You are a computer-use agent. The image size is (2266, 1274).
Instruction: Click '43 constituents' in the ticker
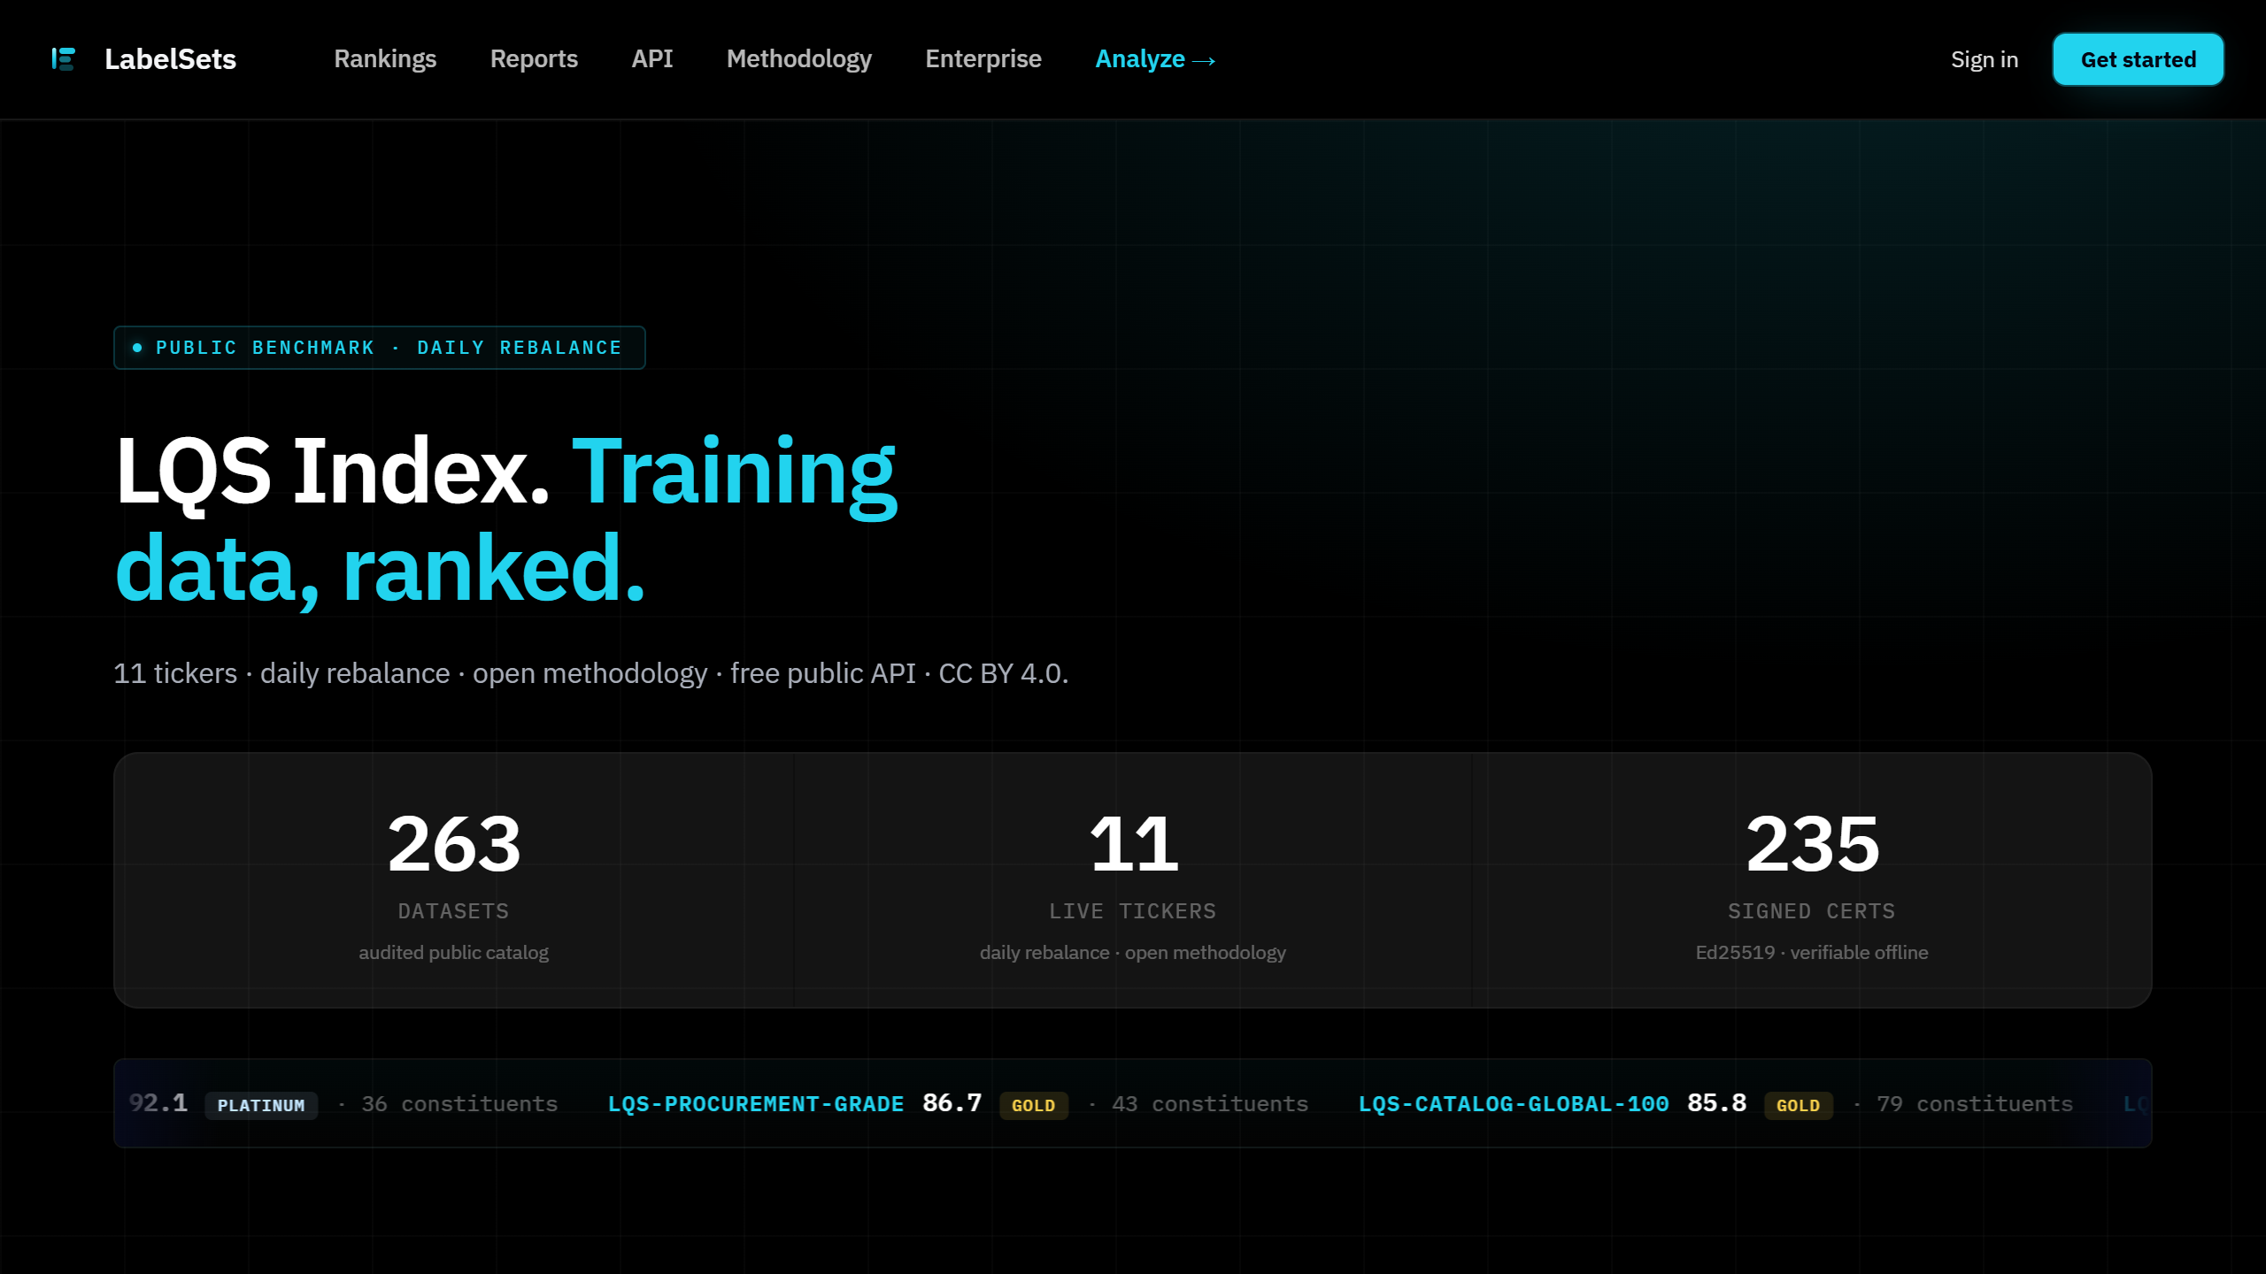pos(1210,1104)
